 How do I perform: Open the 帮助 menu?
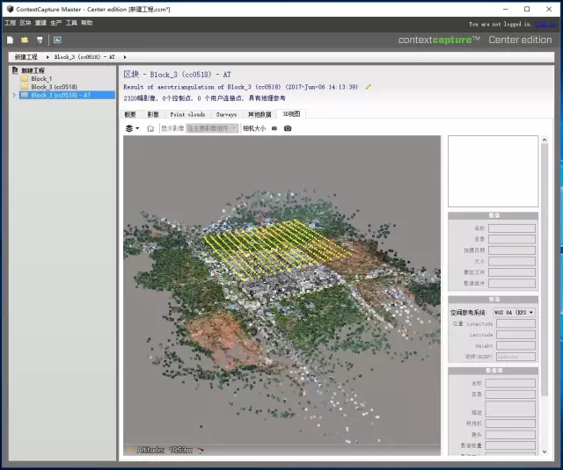coord(86,23)
